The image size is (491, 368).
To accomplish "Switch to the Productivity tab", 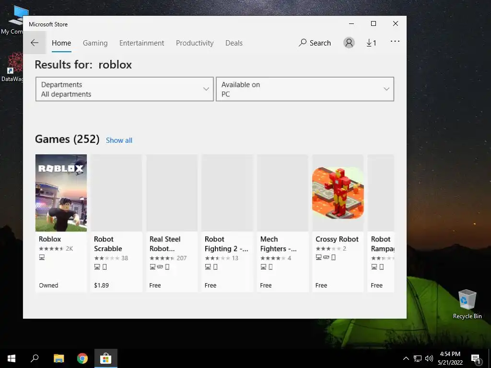I will click(x=195, y=43).
